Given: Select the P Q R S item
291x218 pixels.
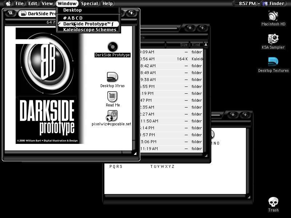Looking at the screenshot, I should [x=116, y=166].
